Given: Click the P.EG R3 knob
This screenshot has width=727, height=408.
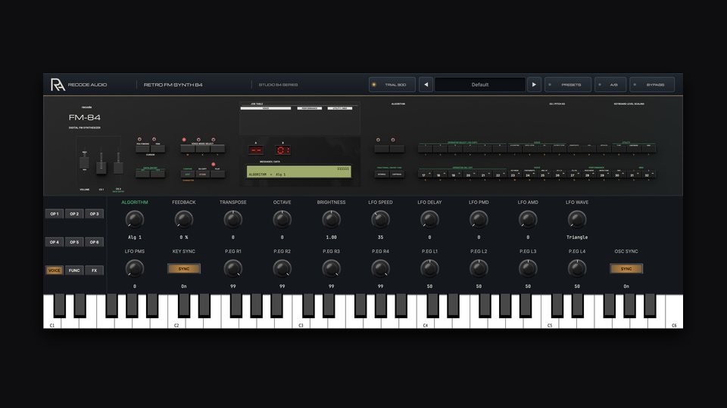Looking at the screenshot, I should [x=331, y=268].
